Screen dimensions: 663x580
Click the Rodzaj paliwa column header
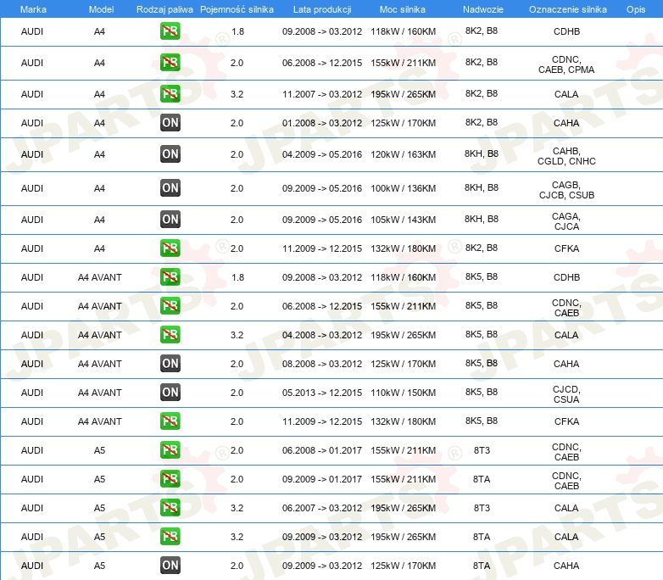coord(164,9)
